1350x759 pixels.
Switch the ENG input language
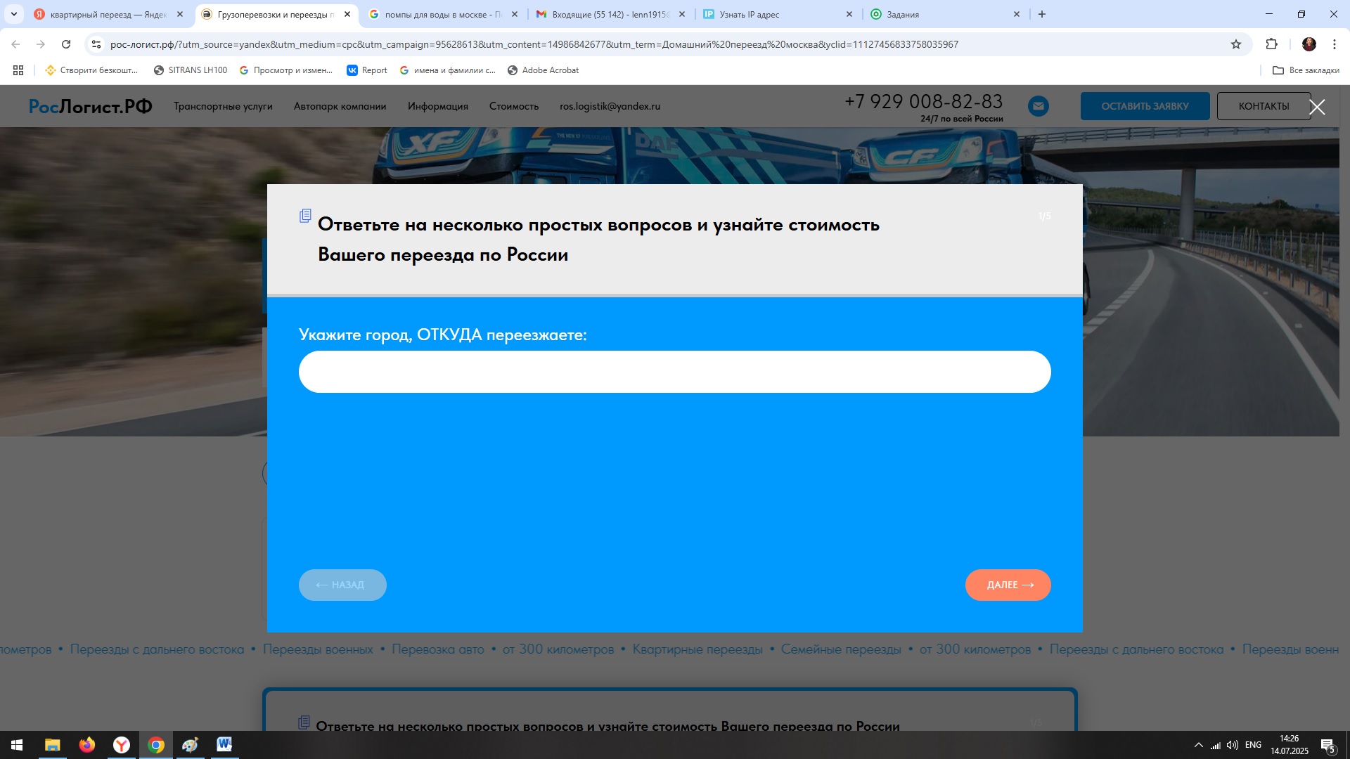coord(1253,745)
